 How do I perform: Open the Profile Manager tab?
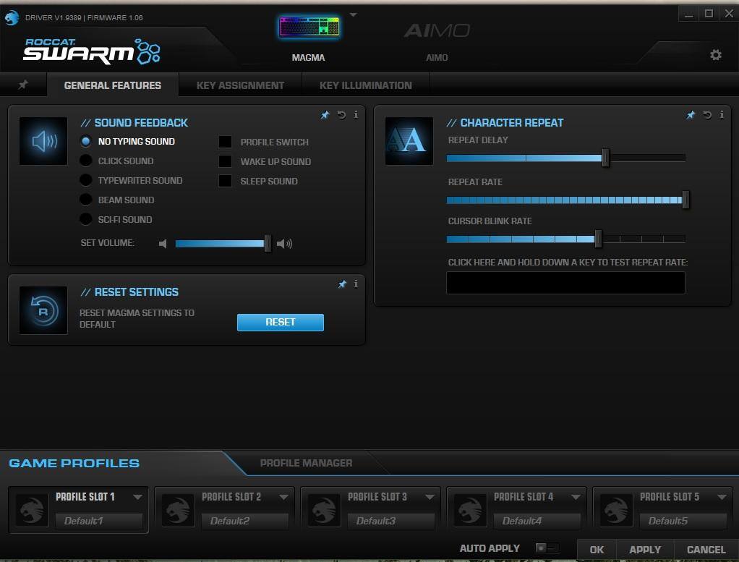click(x=306, y=463)
